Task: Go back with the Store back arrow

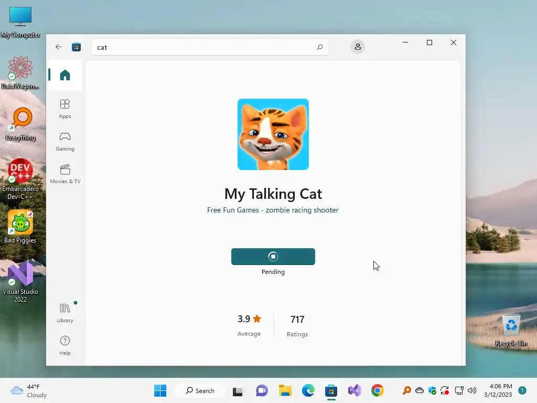Action: click(59, 47)
